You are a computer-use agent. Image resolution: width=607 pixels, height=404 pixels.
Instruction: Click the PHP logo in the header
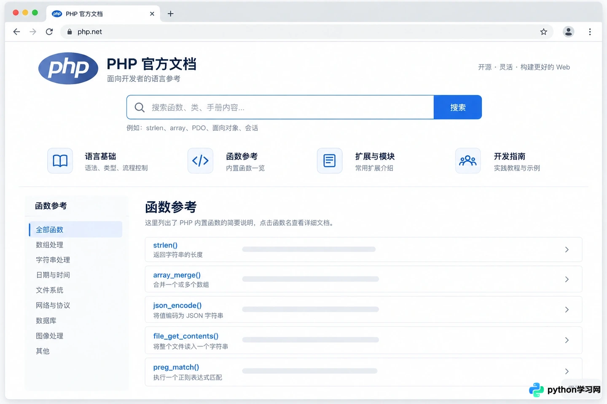[68, 68]
